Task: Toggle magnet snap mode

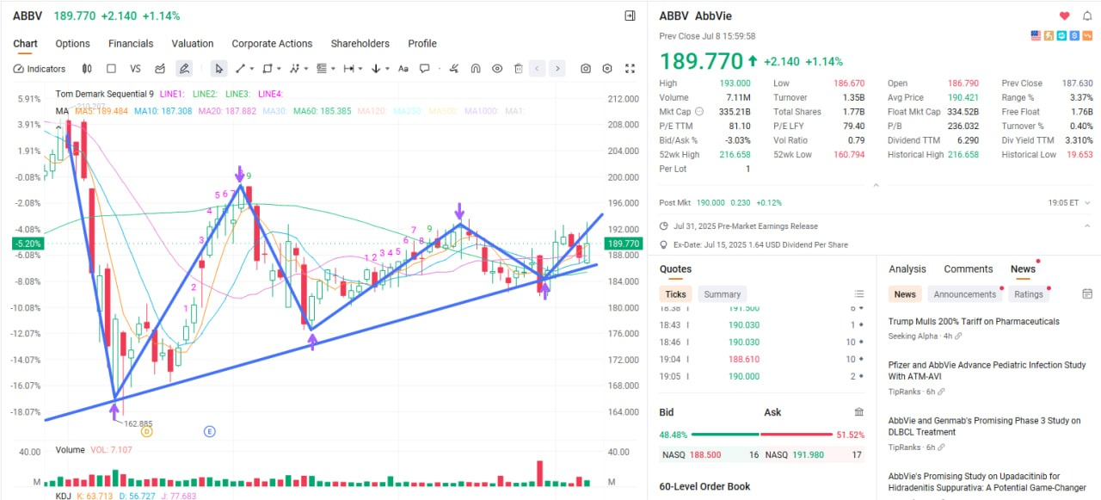Action: pyautogui.click(x=475, y=69)
